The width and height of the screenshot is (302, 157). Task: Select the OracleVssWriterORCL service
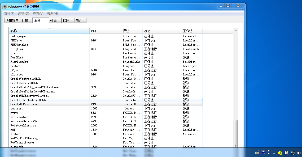pos(26,79)
